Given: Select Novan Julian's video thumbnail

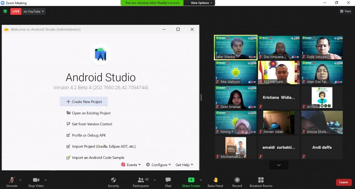Looking at the screenshot, I should click(279, 122).
